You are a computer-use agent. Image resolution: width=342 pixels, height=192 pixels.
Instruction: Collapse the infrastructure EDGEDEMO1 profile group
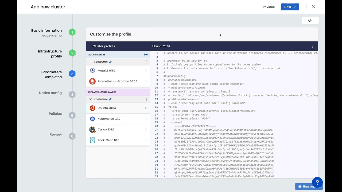click(91, 99)
